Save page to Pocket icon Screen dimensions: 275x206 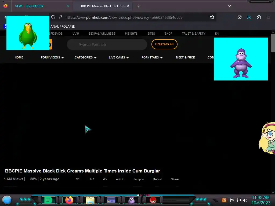[x=240, y=17]
